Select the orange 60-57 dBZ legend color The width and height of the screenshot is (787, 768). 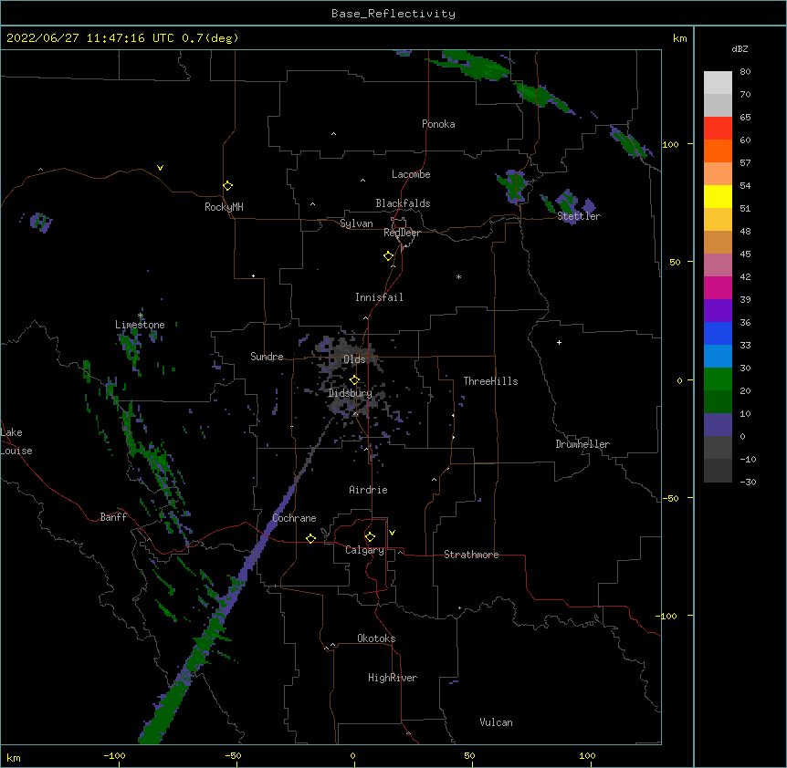(x=718, y=150)
